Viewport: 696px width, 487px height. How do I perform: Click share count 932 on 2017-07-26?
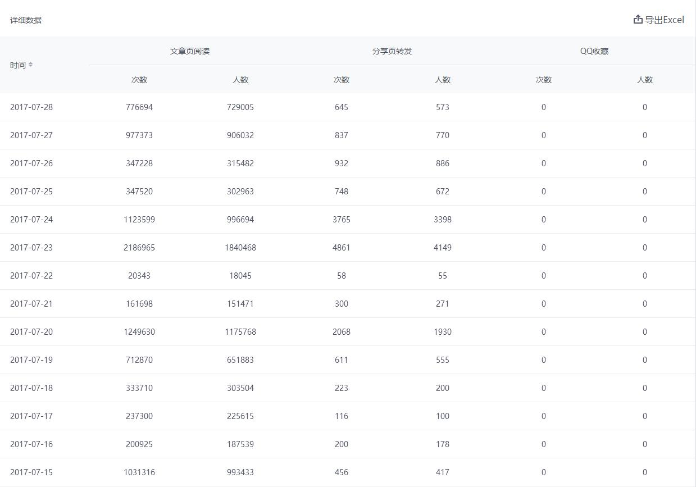pyautogui.click(x=342, y=163)
